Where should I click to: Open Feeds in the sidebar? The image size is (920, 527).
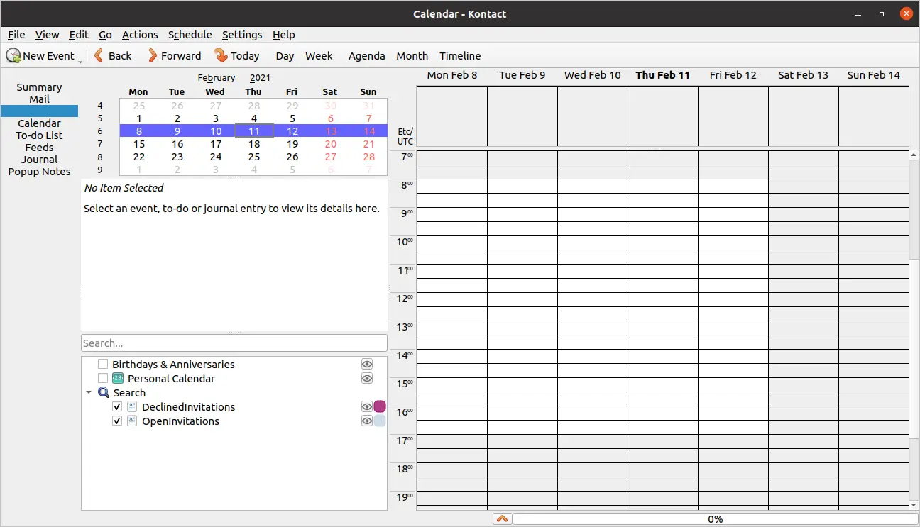39,148
